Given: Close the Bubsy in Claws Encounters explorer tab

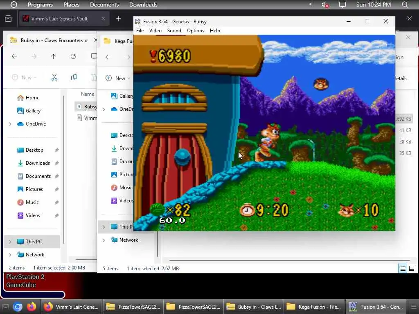Looking at the screenshot, I should tap(95, 40).
